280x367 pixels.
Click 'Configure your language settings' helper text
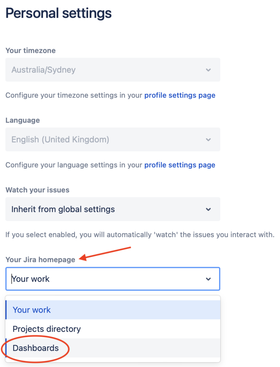74,165
